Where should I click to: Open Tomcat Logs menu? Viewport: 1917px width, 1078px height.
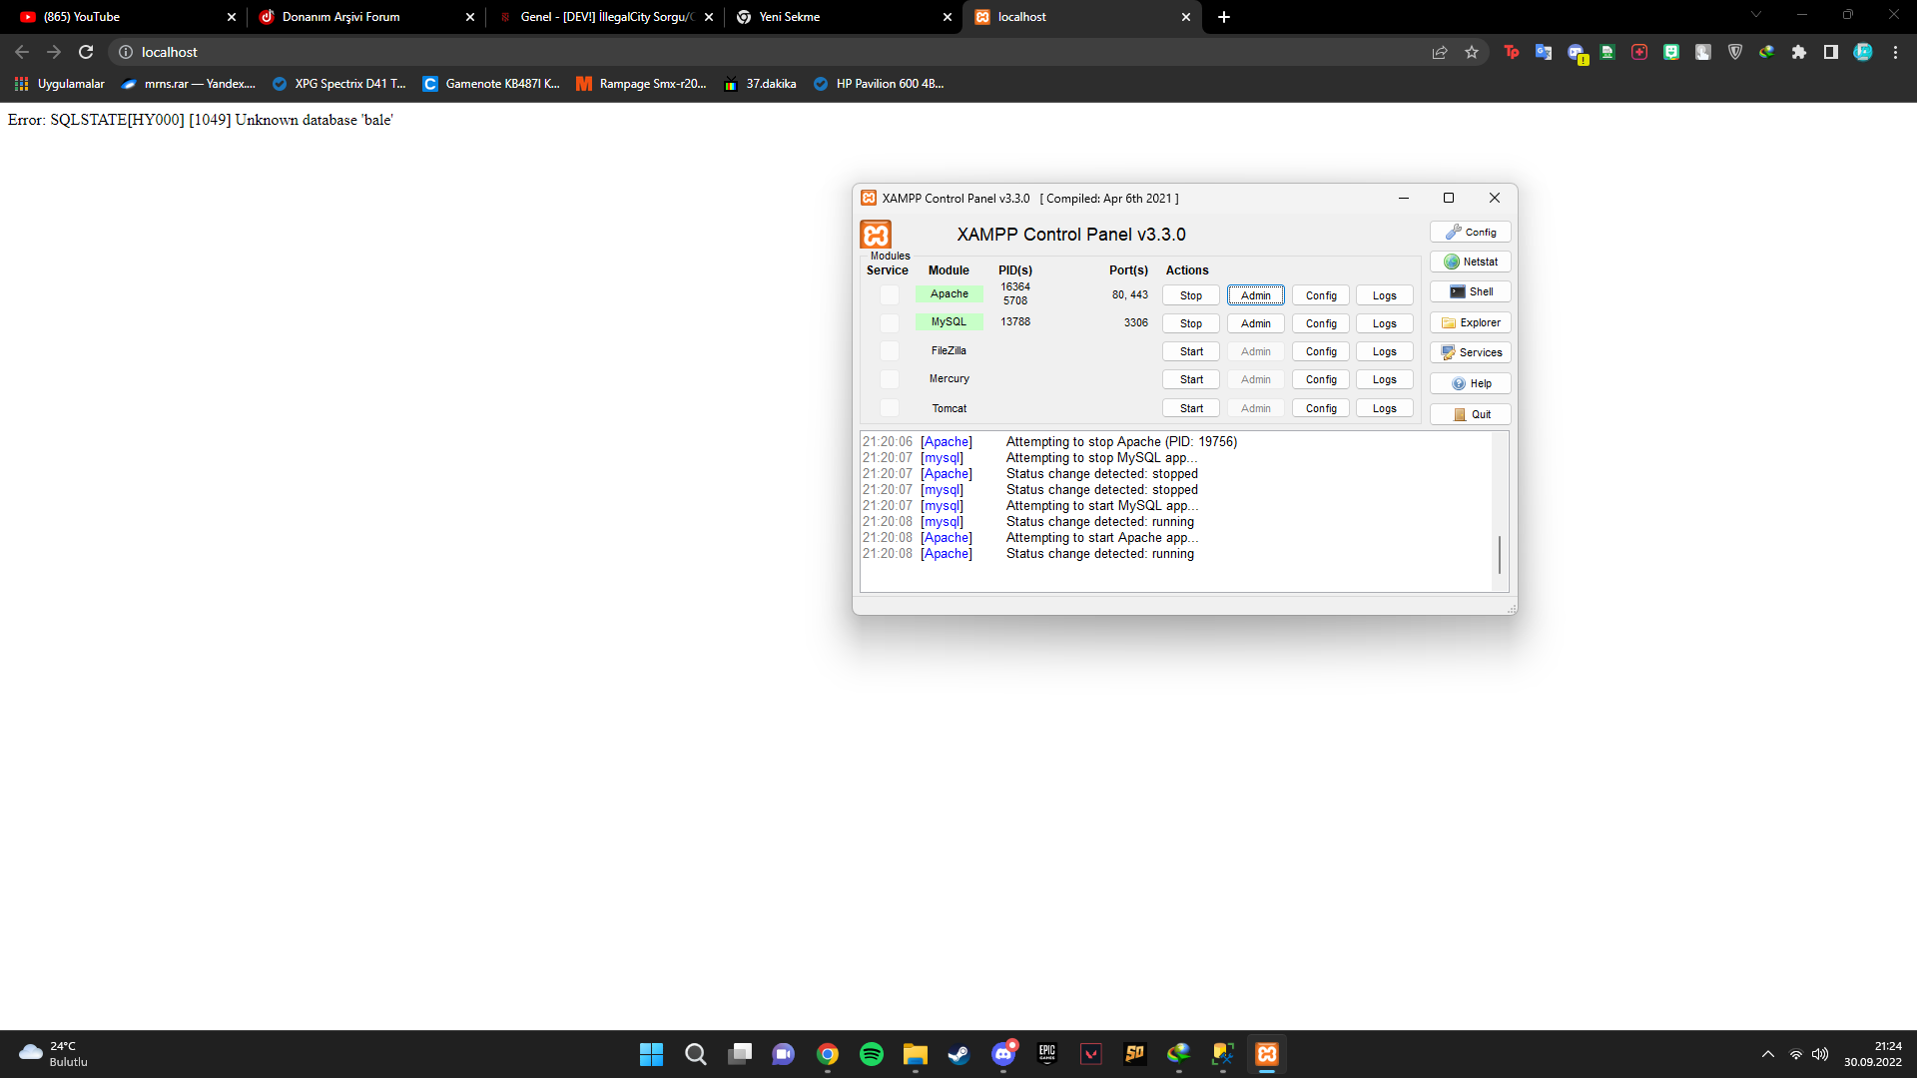1385,408
